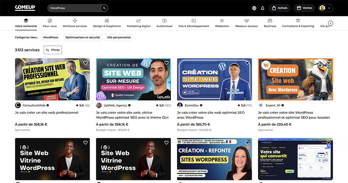Favorite the Votre site qui convertit card
Image resolution: width=348 pixels, height=183 pixels.
(x=329, y=143)
